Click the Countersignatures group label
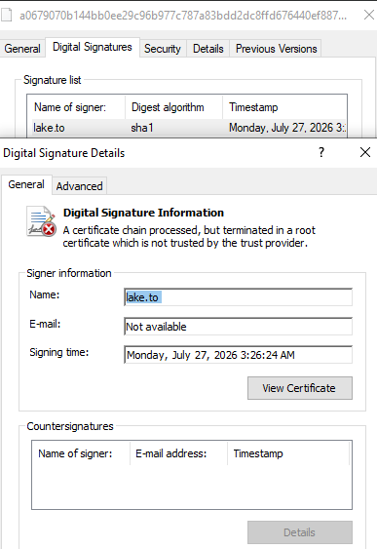The height and width of the screenshot is (549, 377). (x=70, y=426)
